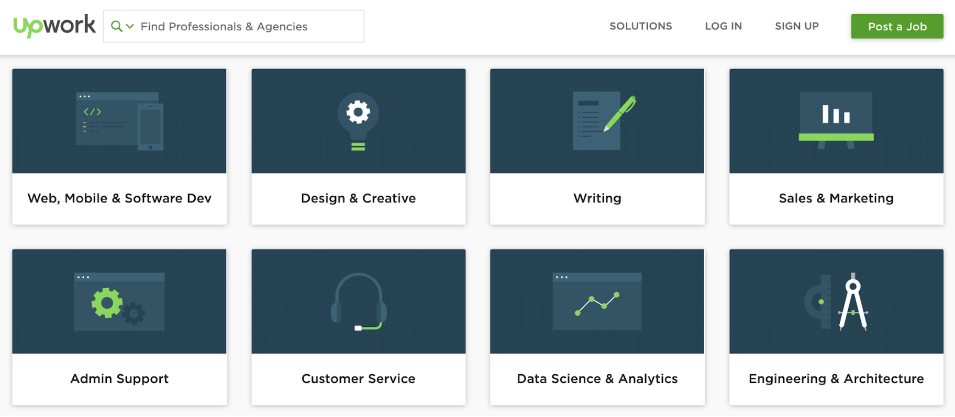
Task: Open the Solutions menu
Action: tap(640, 26)
